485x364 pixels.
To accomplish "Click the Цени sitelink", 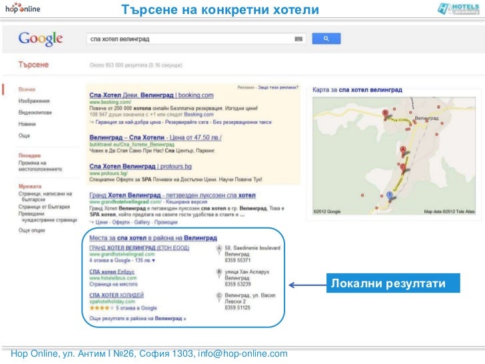I will (102, 222).
